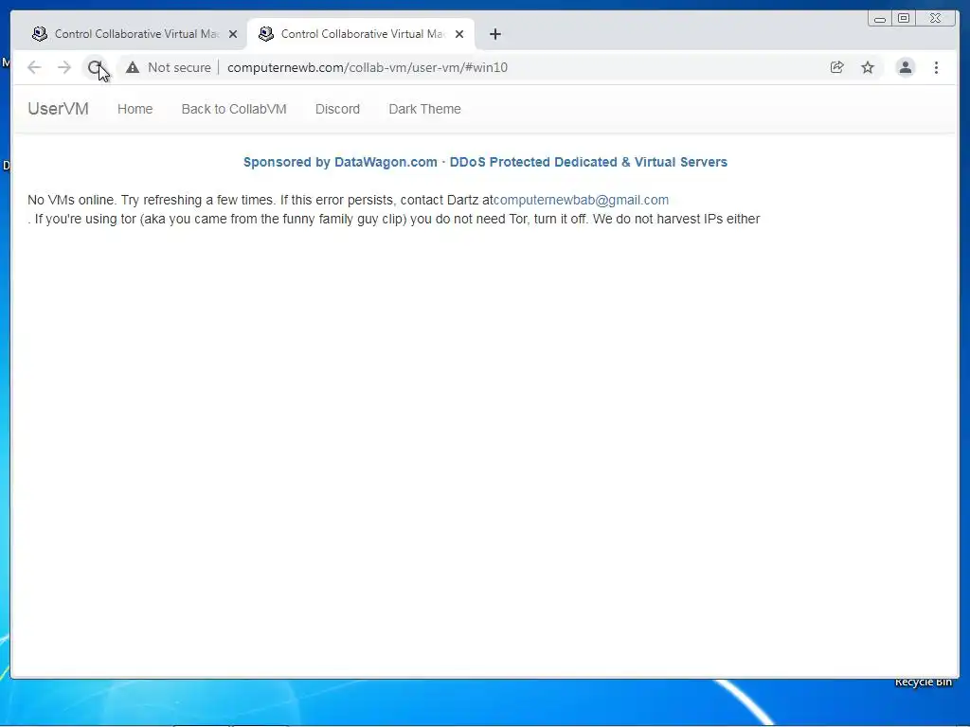Image resolution: width=970 pixels, height=727 pixels.
Task: Click the Recycle Bin label on desktop
Action: [x=923, y=682]
